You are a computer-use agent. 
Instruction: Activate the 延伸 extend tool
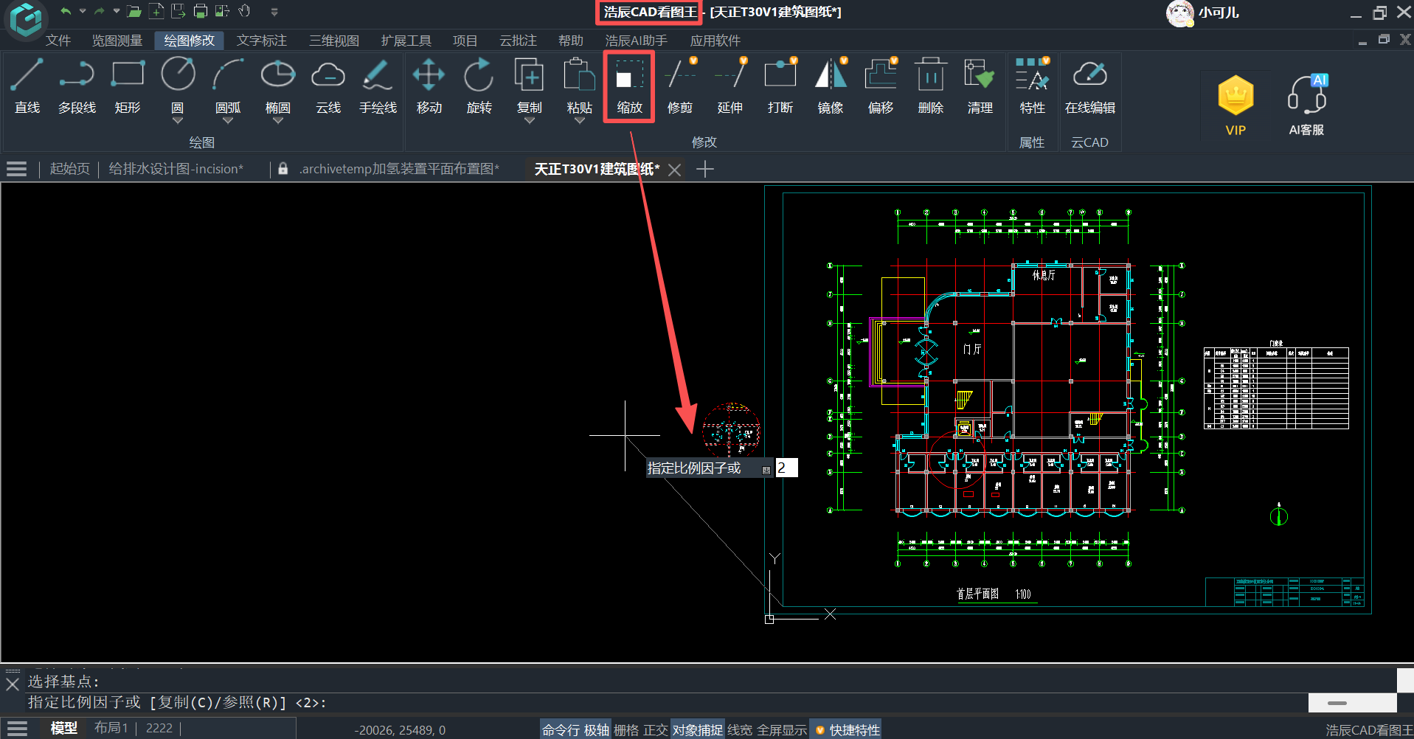[x=729, y=87]
